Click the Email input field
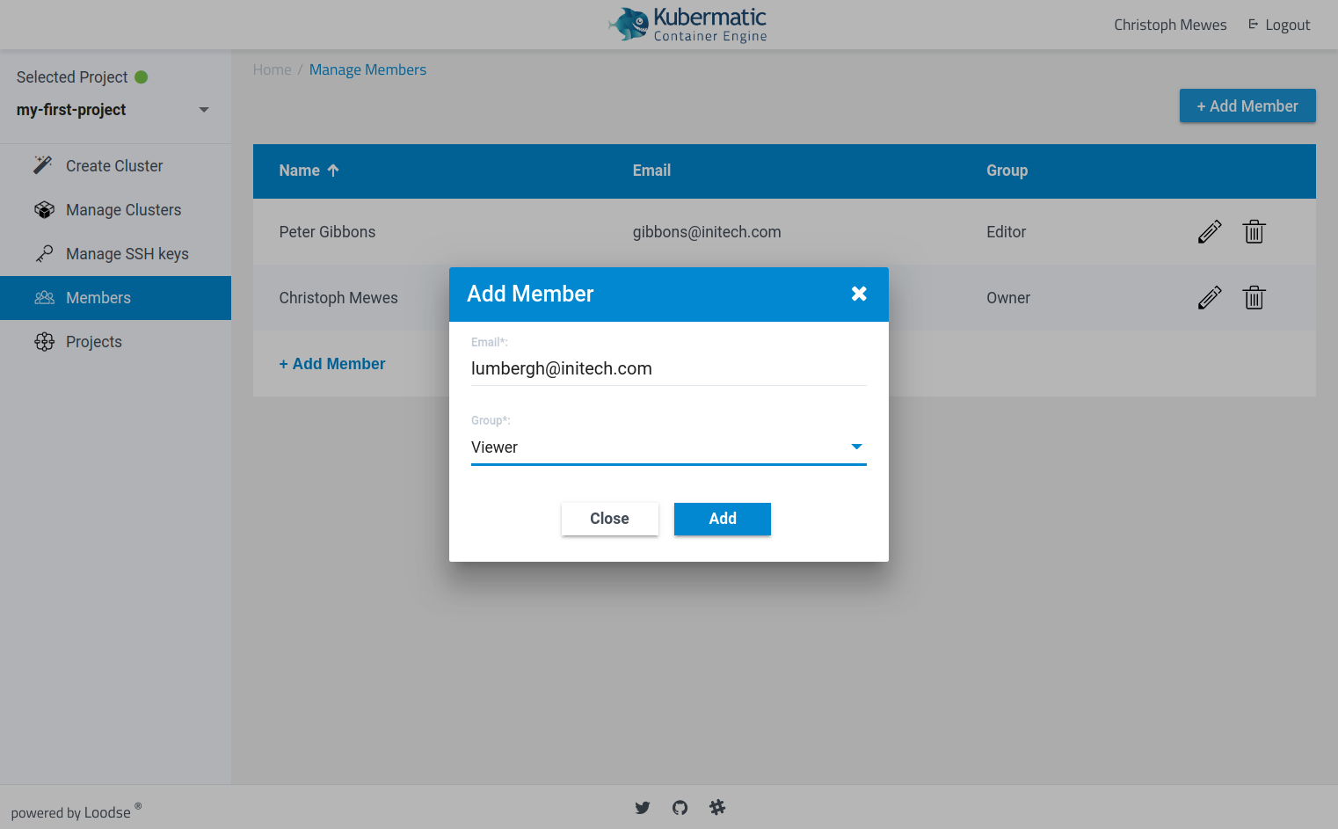The width and height of the screenshot is (1338, 829). (x=669, y=368)
